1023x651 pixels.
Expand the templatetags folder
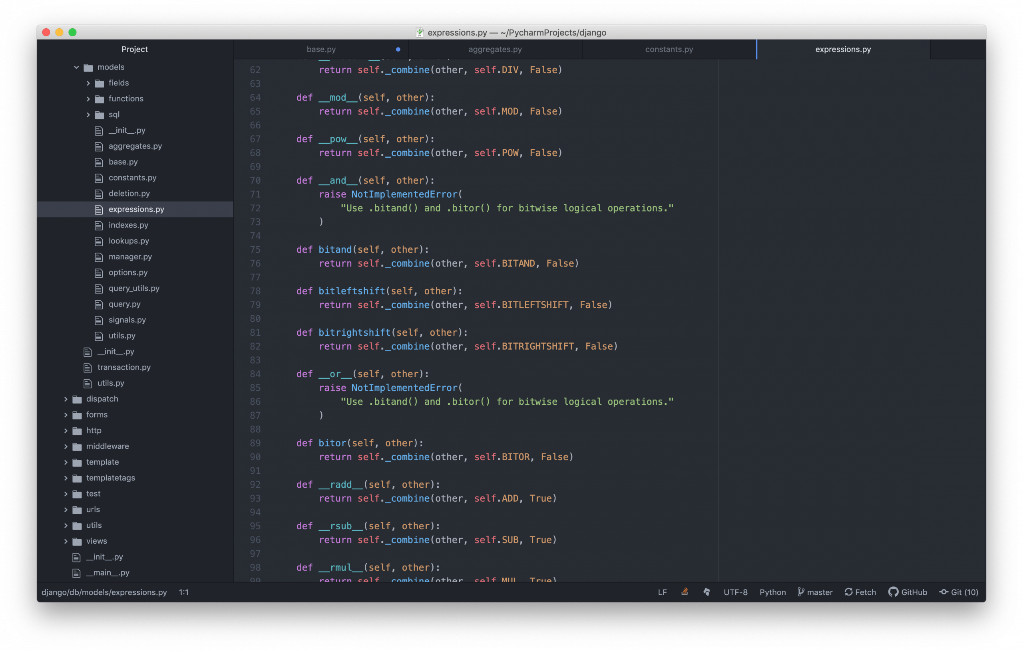click(x=66, y=478)
